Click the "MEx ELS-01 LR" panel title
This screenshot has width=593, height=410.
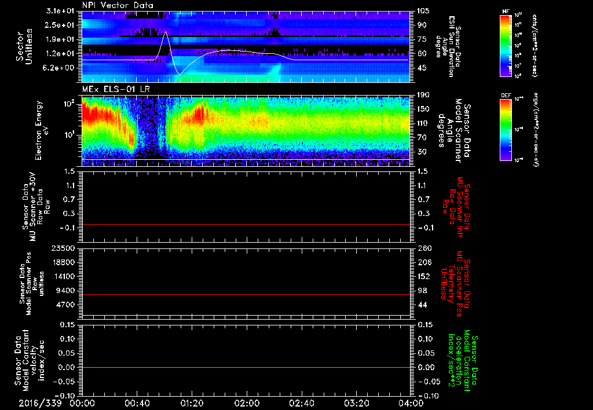pos(116,90)
